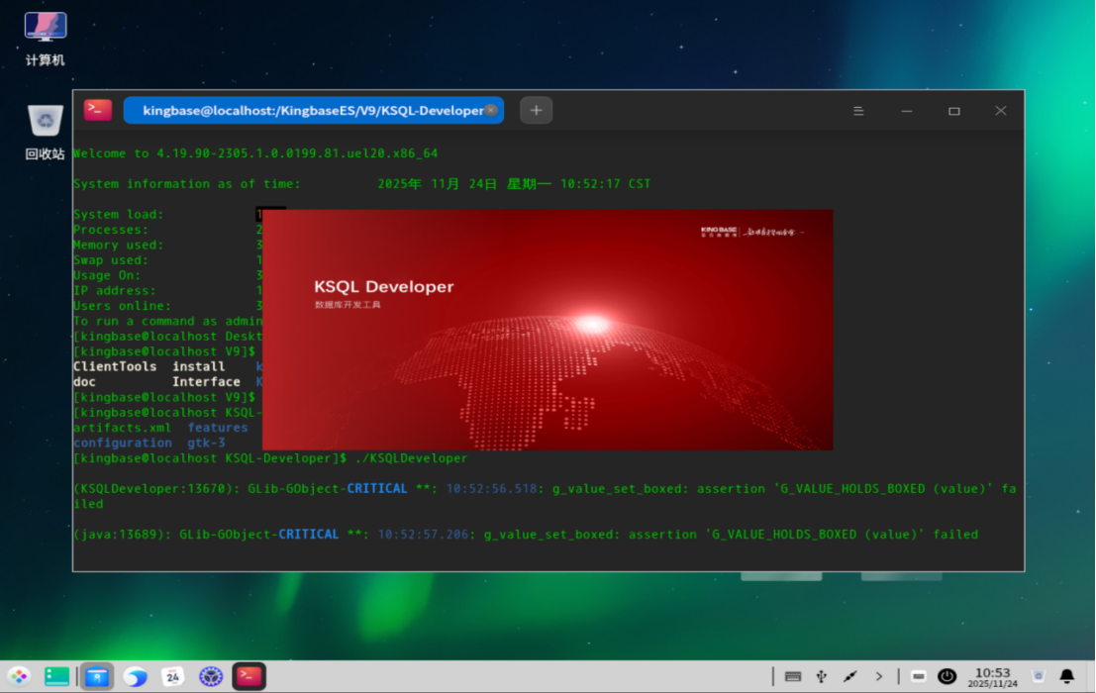This screenshot has height=693, width=1096.
Task: Open the terminal hamburger menu
Action: [858, 111]
